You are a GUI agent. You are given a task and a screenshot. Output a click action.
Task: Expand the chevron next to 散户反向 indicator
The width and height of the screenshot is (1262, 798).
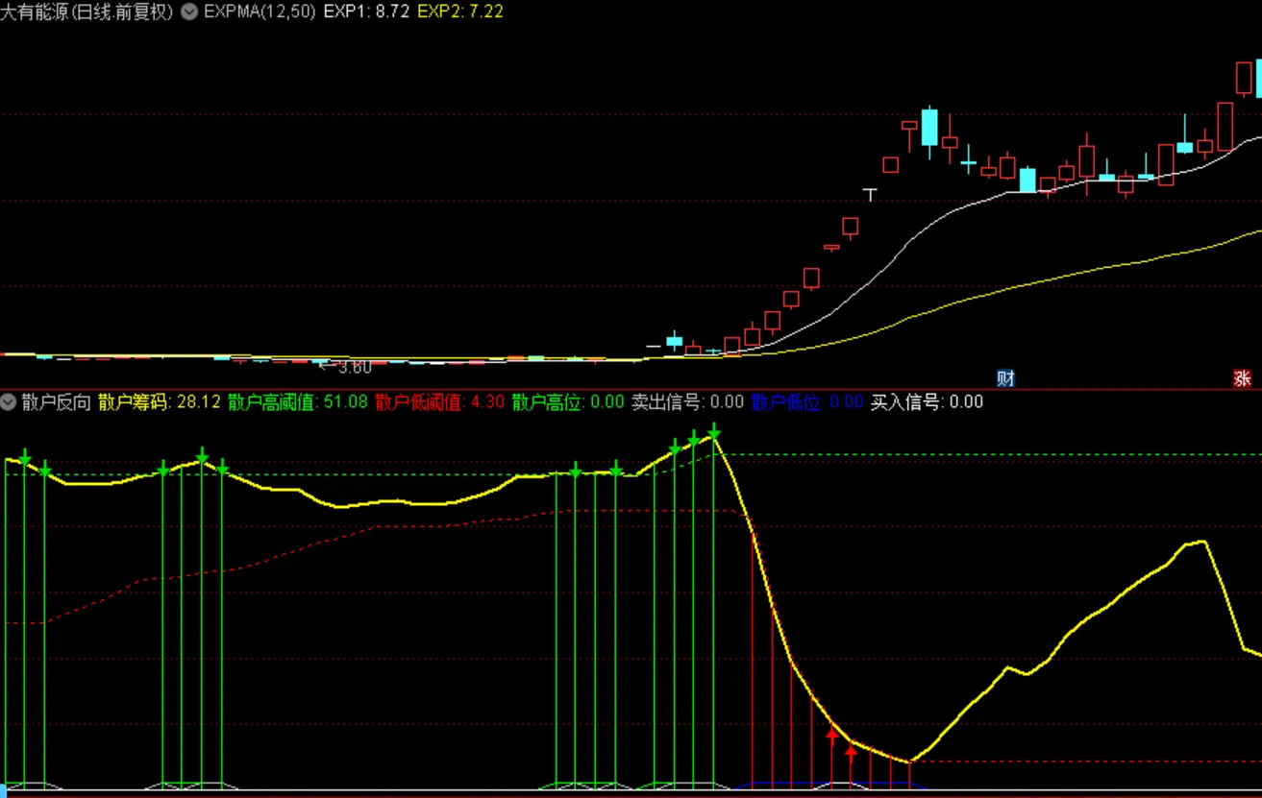point(9,402)
